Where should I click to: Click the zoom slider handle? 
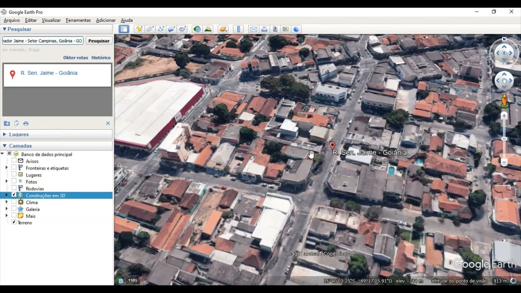coord(504,139)
